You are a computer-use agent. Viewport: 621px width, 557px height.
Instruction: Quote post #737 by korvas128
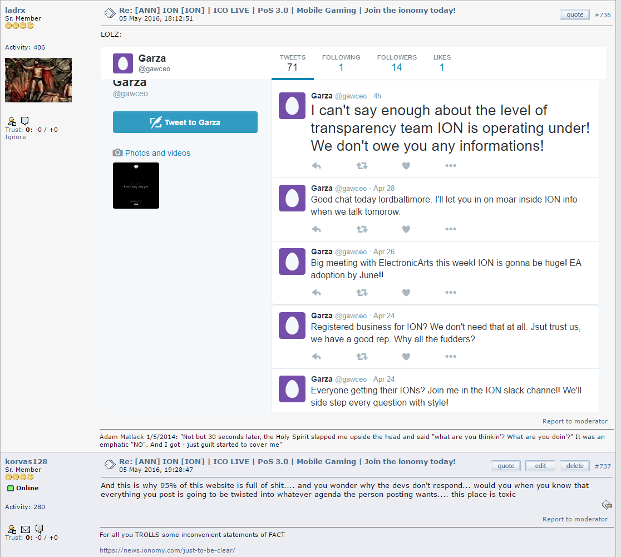506,466
